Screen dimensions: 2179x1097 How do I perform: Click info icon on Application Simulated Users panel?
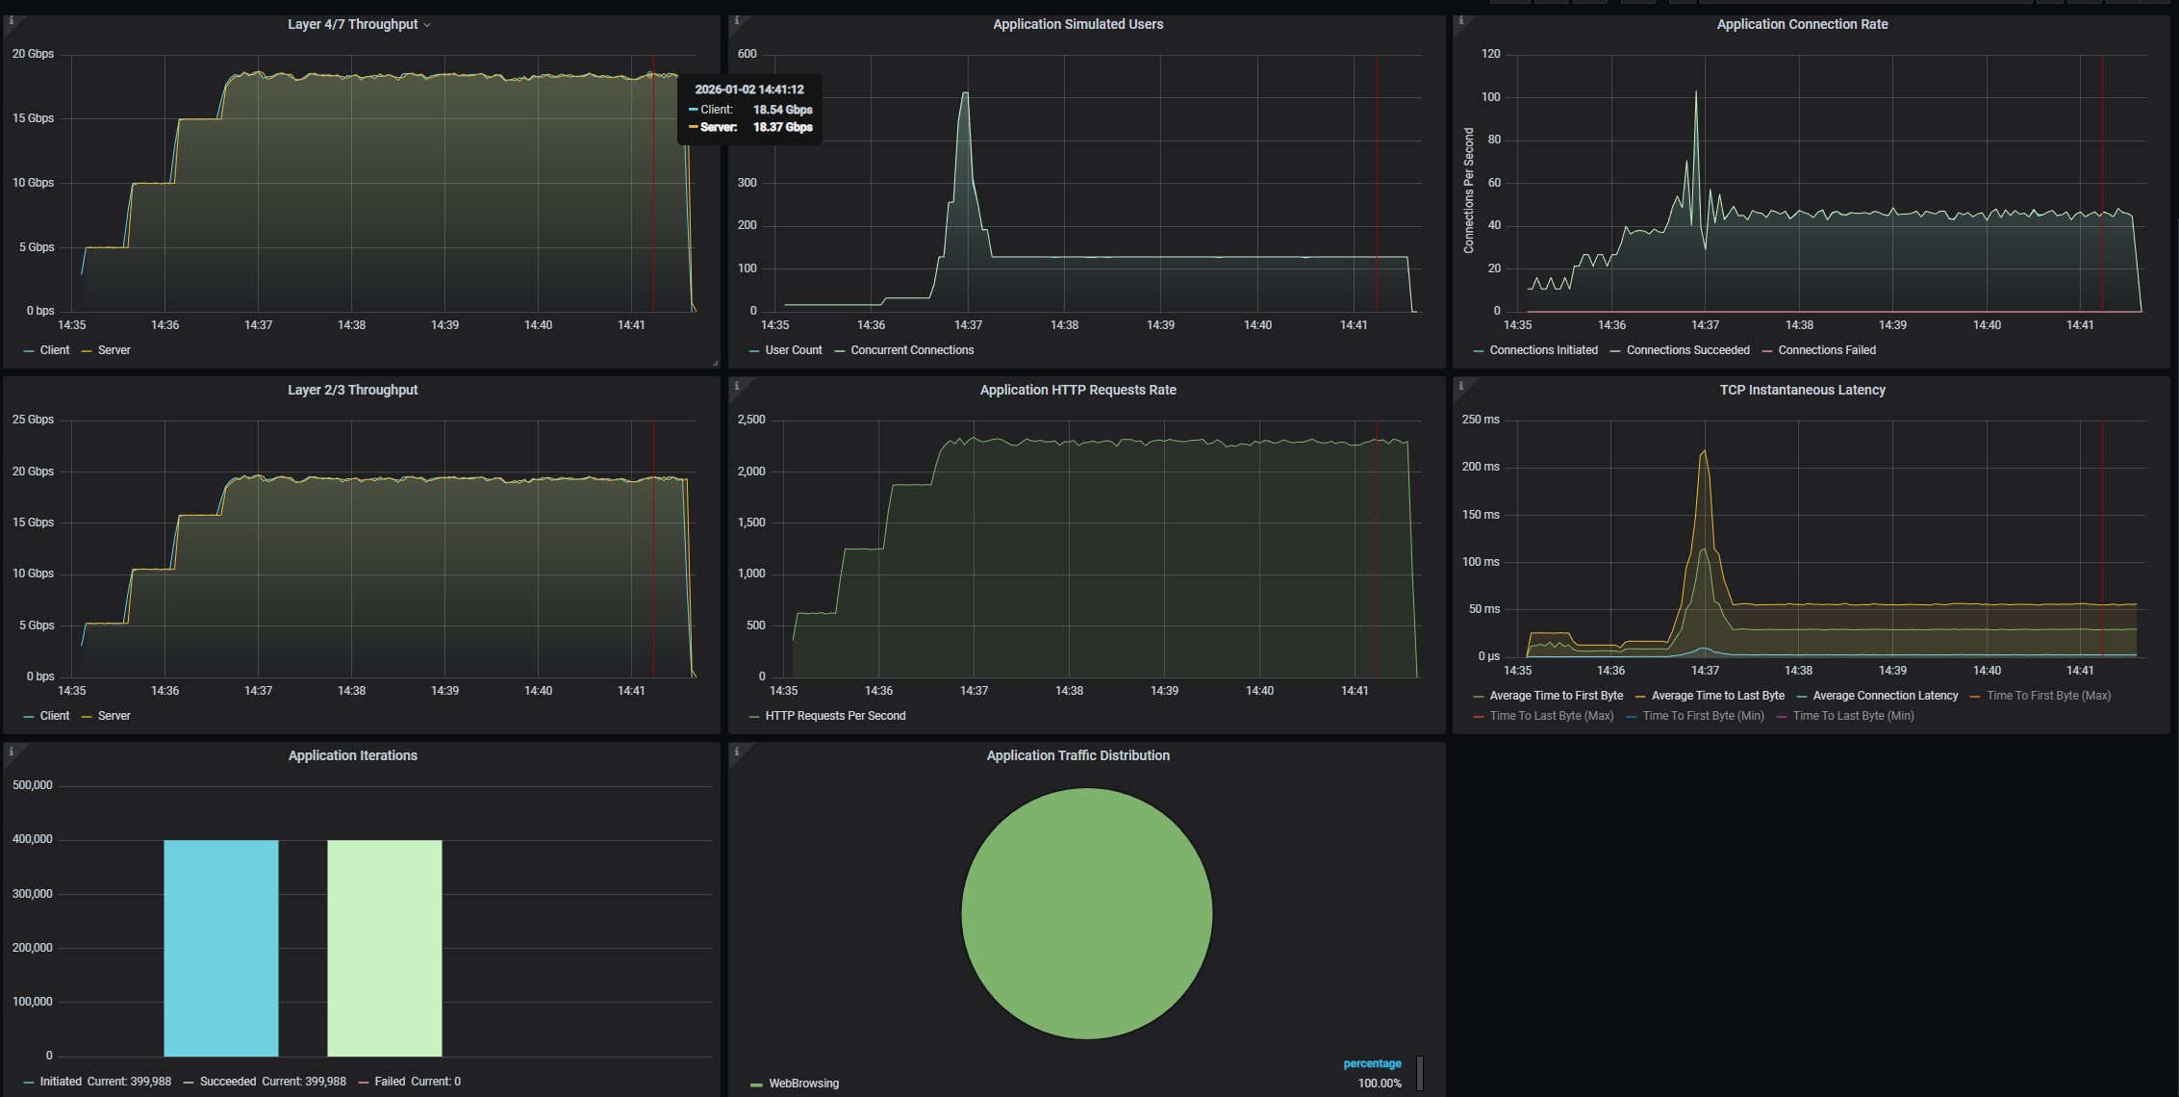click(736, 21)
